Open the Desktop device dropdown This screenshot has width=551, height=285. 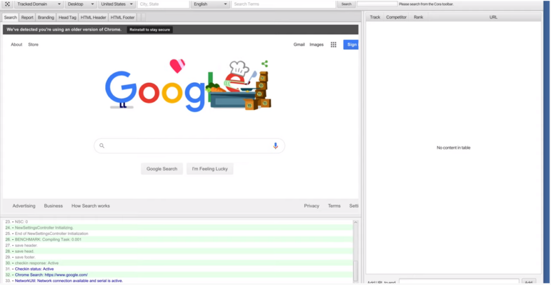(81, 4)
